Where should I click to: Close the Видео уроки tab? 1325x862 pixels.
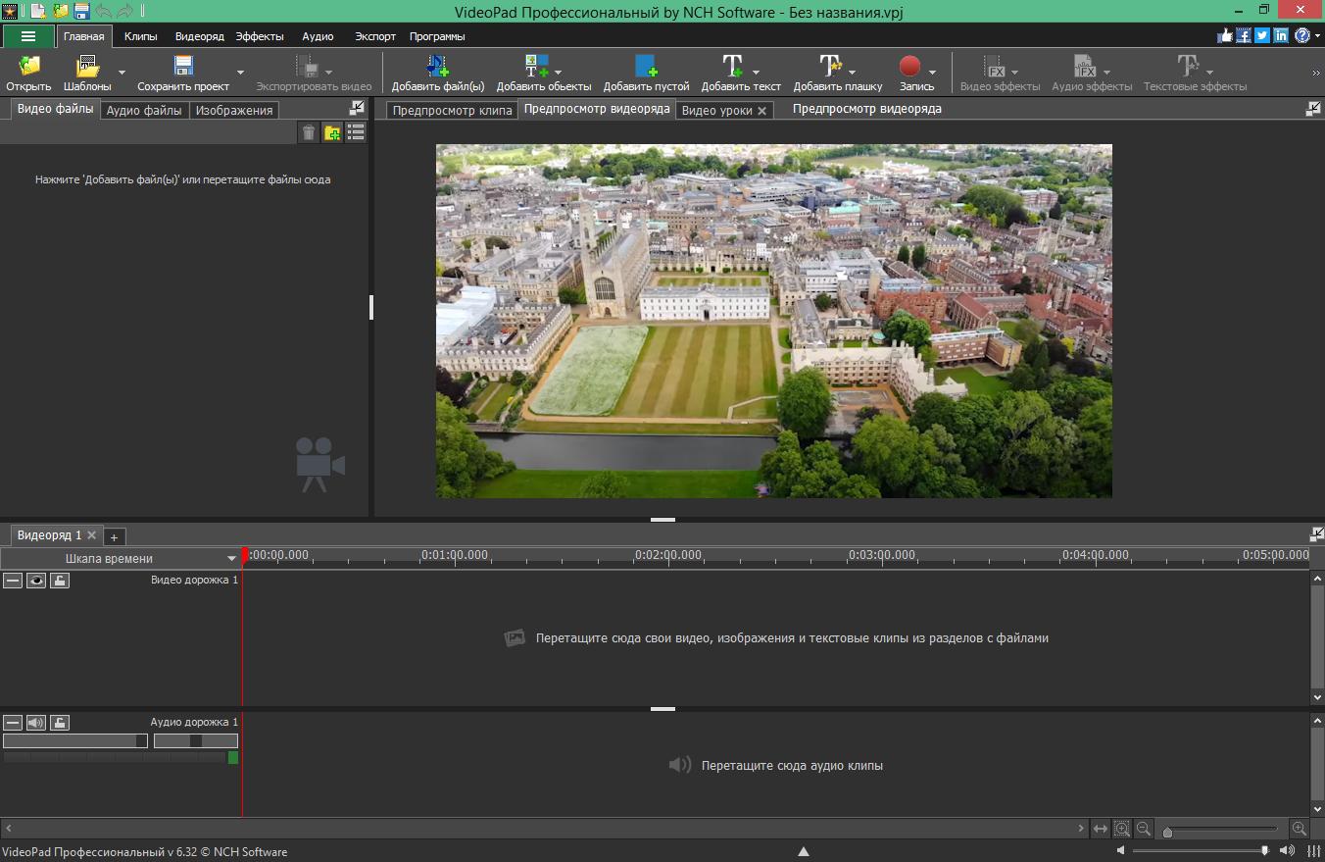pos(761,111)
